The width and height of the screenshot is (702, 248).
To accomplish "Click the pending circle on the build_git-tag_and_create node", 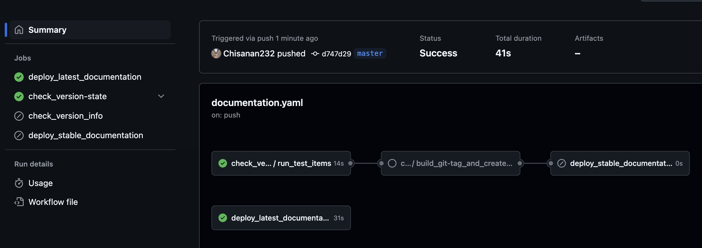I will coord(392,163).
